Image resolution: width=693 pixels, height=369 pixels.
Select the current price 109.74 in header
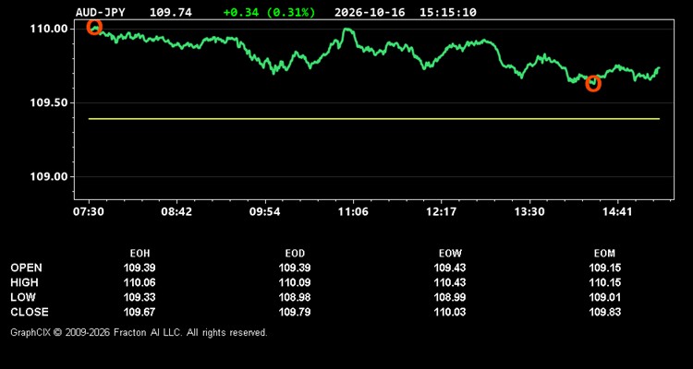click(x=171, y=12)
